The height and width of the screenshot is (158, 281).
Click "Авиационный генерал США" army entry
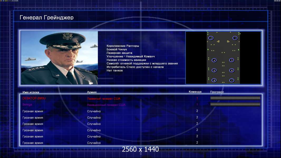tap(106, 105)
